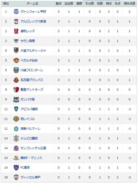This screenshot has width=138, height=183.
Task: Click the 得失点差 column header
Action: coord(129,4)
